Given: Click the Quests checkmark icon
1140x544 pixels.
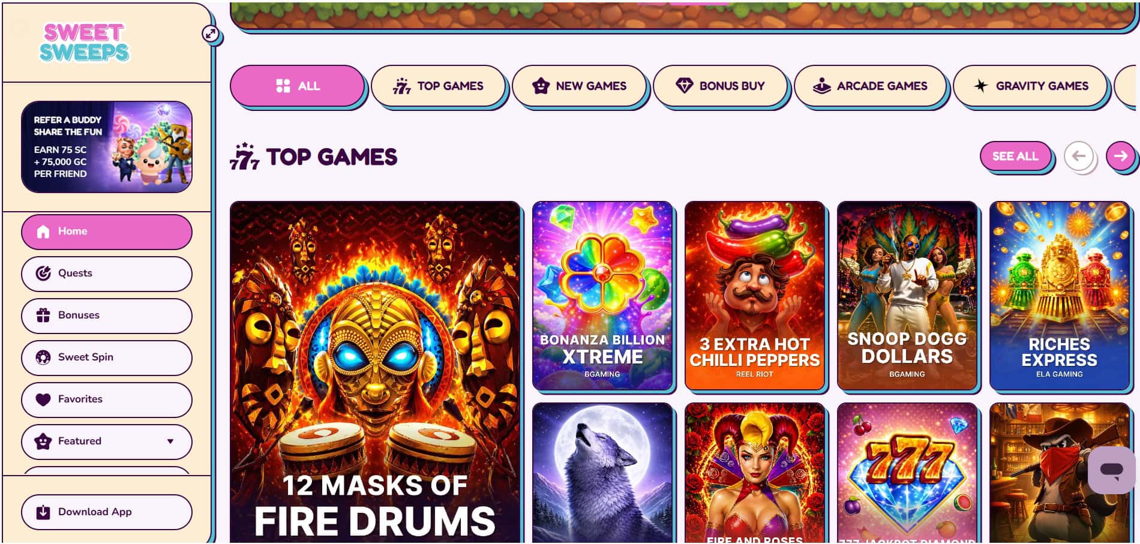Looking at the screenshot, I should (43, 273).
